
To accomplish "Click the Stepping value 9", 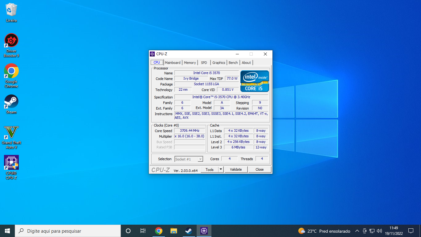I will [260, 102].
